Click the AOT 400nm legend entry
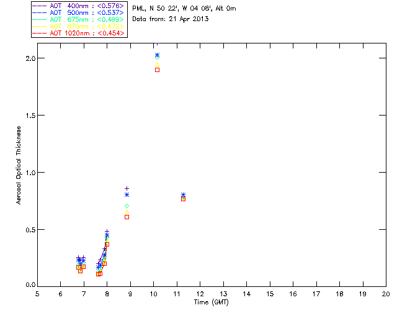 click(79, 6)
